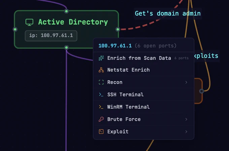The height and width of the screenshot is (151, 229).
Task: Click the blue prompt icon for SSH Terminal
Action: click(x=101, y=95)
